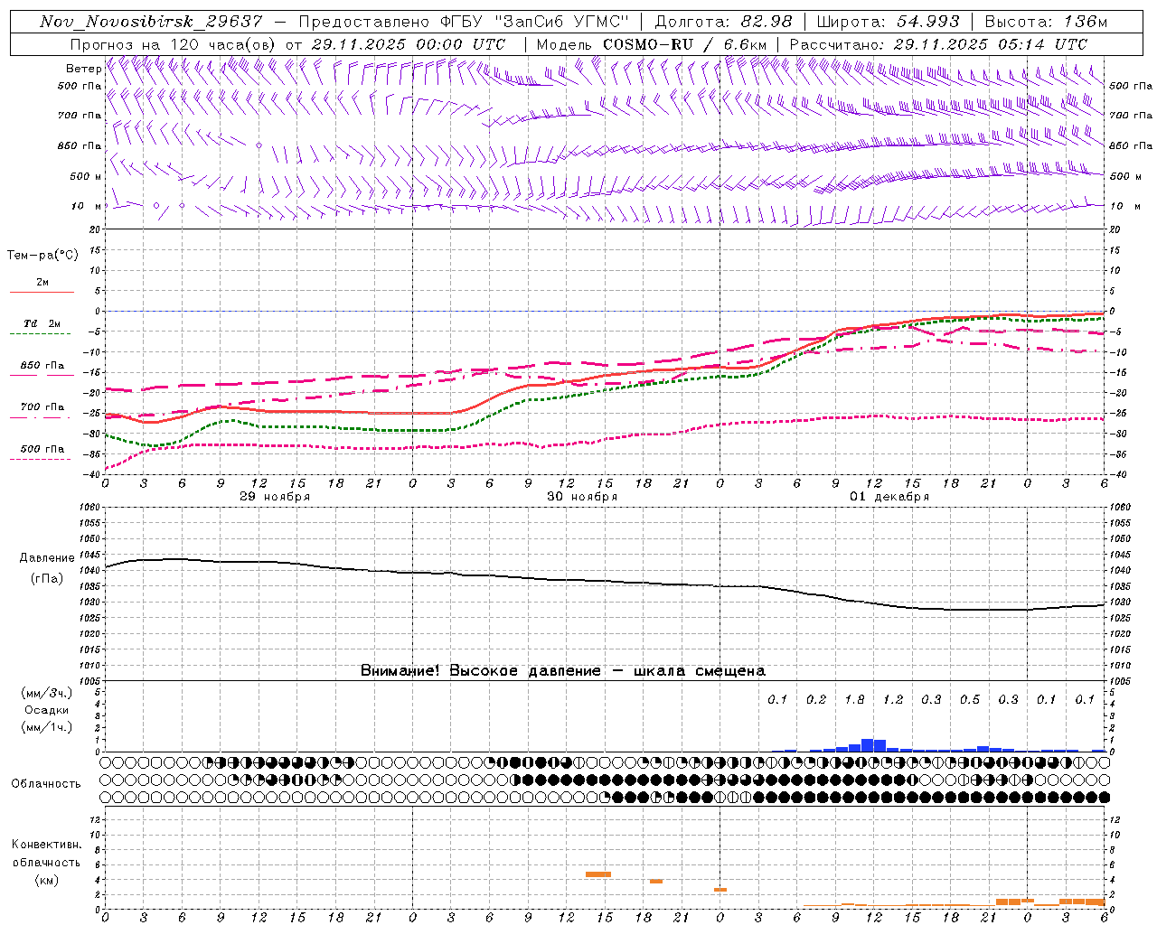This screenshot has width=1157, height=925.
Task: Select the Высота: 136м header entry
Action: (1046, 22)
